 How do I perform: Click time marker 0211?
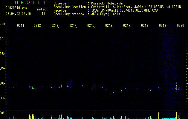pos(21,26)
